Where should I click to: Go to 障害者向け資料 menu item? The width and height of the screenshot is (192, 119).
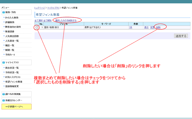13,27
